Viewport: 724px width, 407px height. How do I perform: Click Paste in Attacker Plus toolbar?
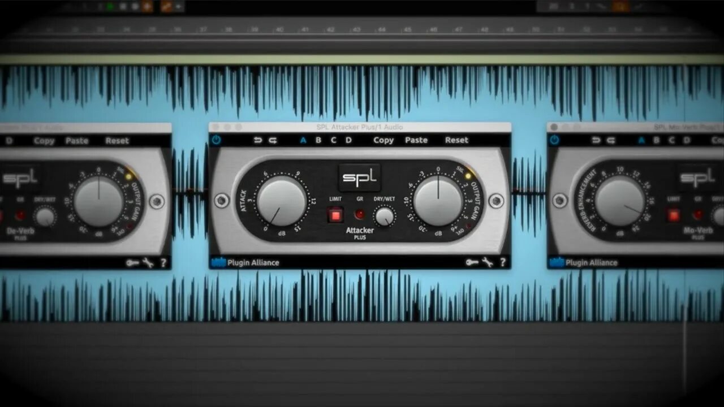416,140
